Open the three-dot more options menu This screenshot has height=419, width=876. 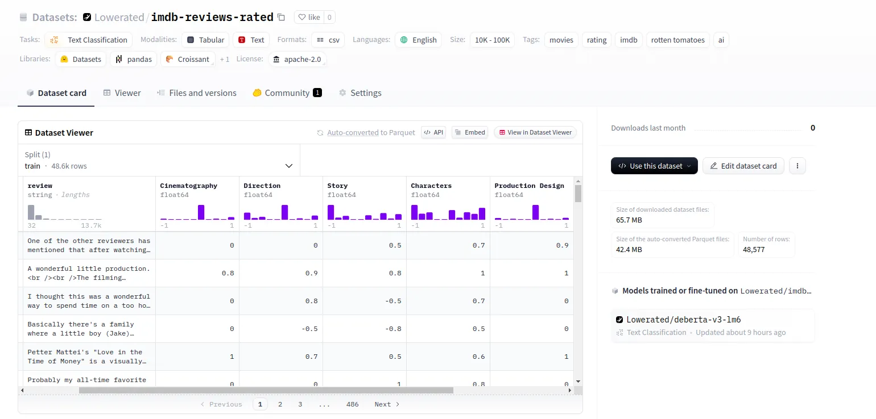coord(798,166)
